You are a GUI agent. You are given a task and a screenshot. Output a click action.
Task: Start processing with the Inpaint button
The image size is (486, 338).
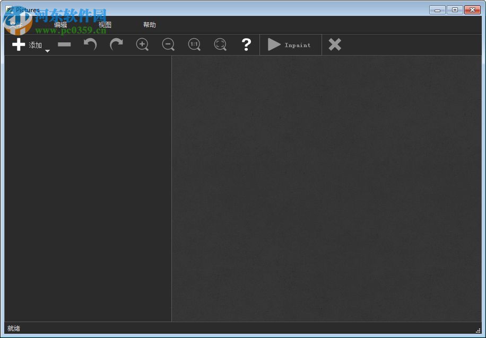coord(290,45)
